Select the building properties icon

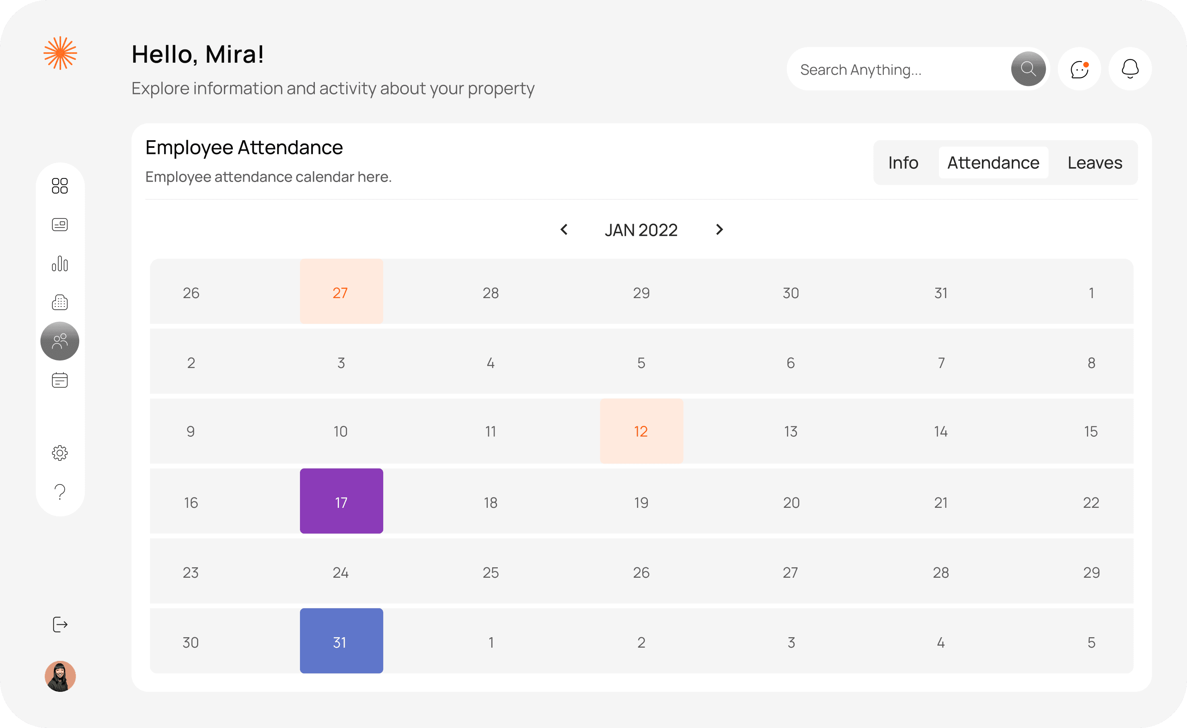[60, 303]
